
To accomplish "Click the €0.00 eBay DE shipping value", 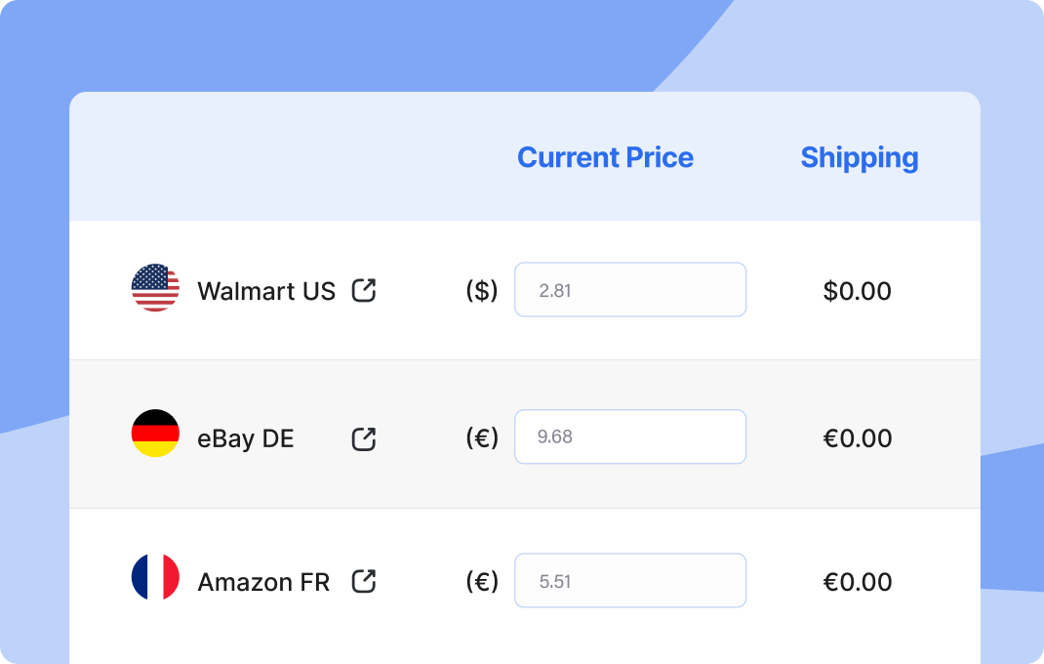I will pyautogui.click(x=857, y=438).
